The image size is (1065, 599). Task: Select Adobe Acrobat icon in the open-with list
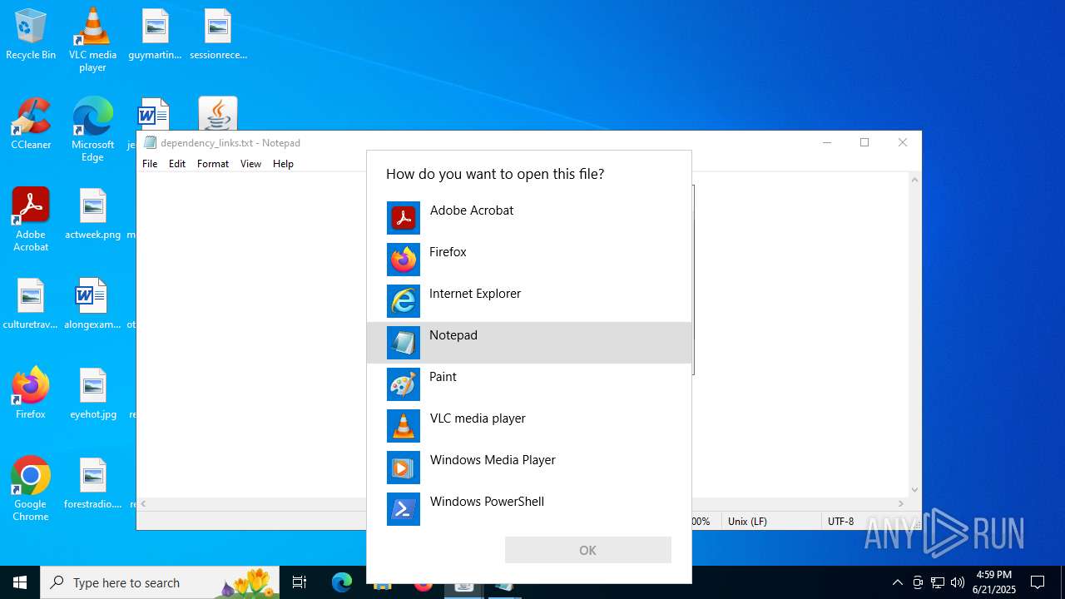(x=404, y=218)
